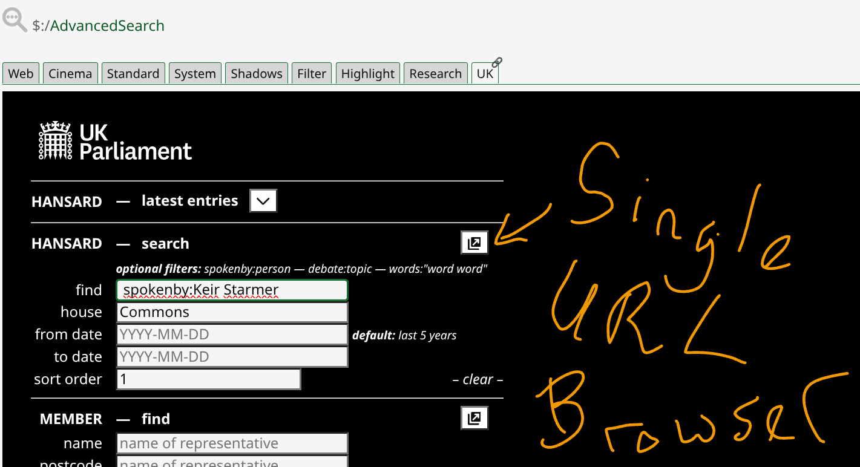
Task: Show the Shadows tab
Action: pyautogui.click(x=257, y=74)
